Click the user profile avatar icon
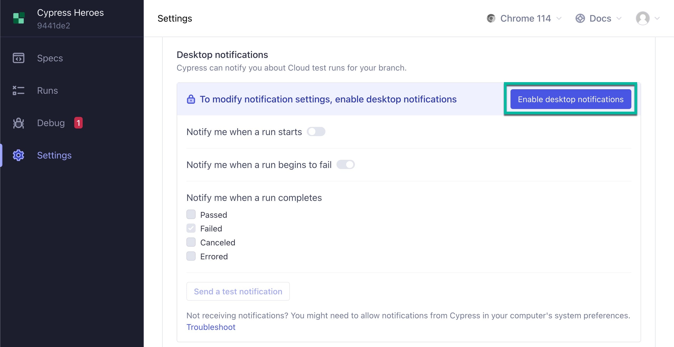 pos(643,18)
